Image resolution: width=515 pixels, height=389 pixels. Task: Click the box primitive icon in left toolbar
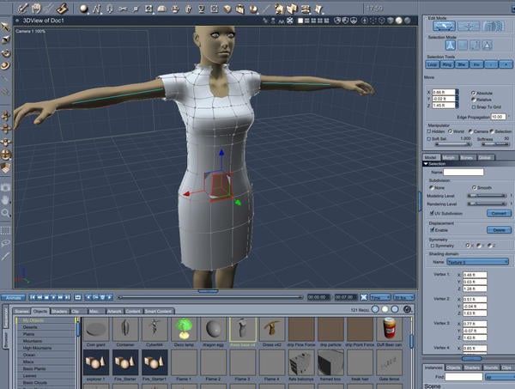(6, 168)
